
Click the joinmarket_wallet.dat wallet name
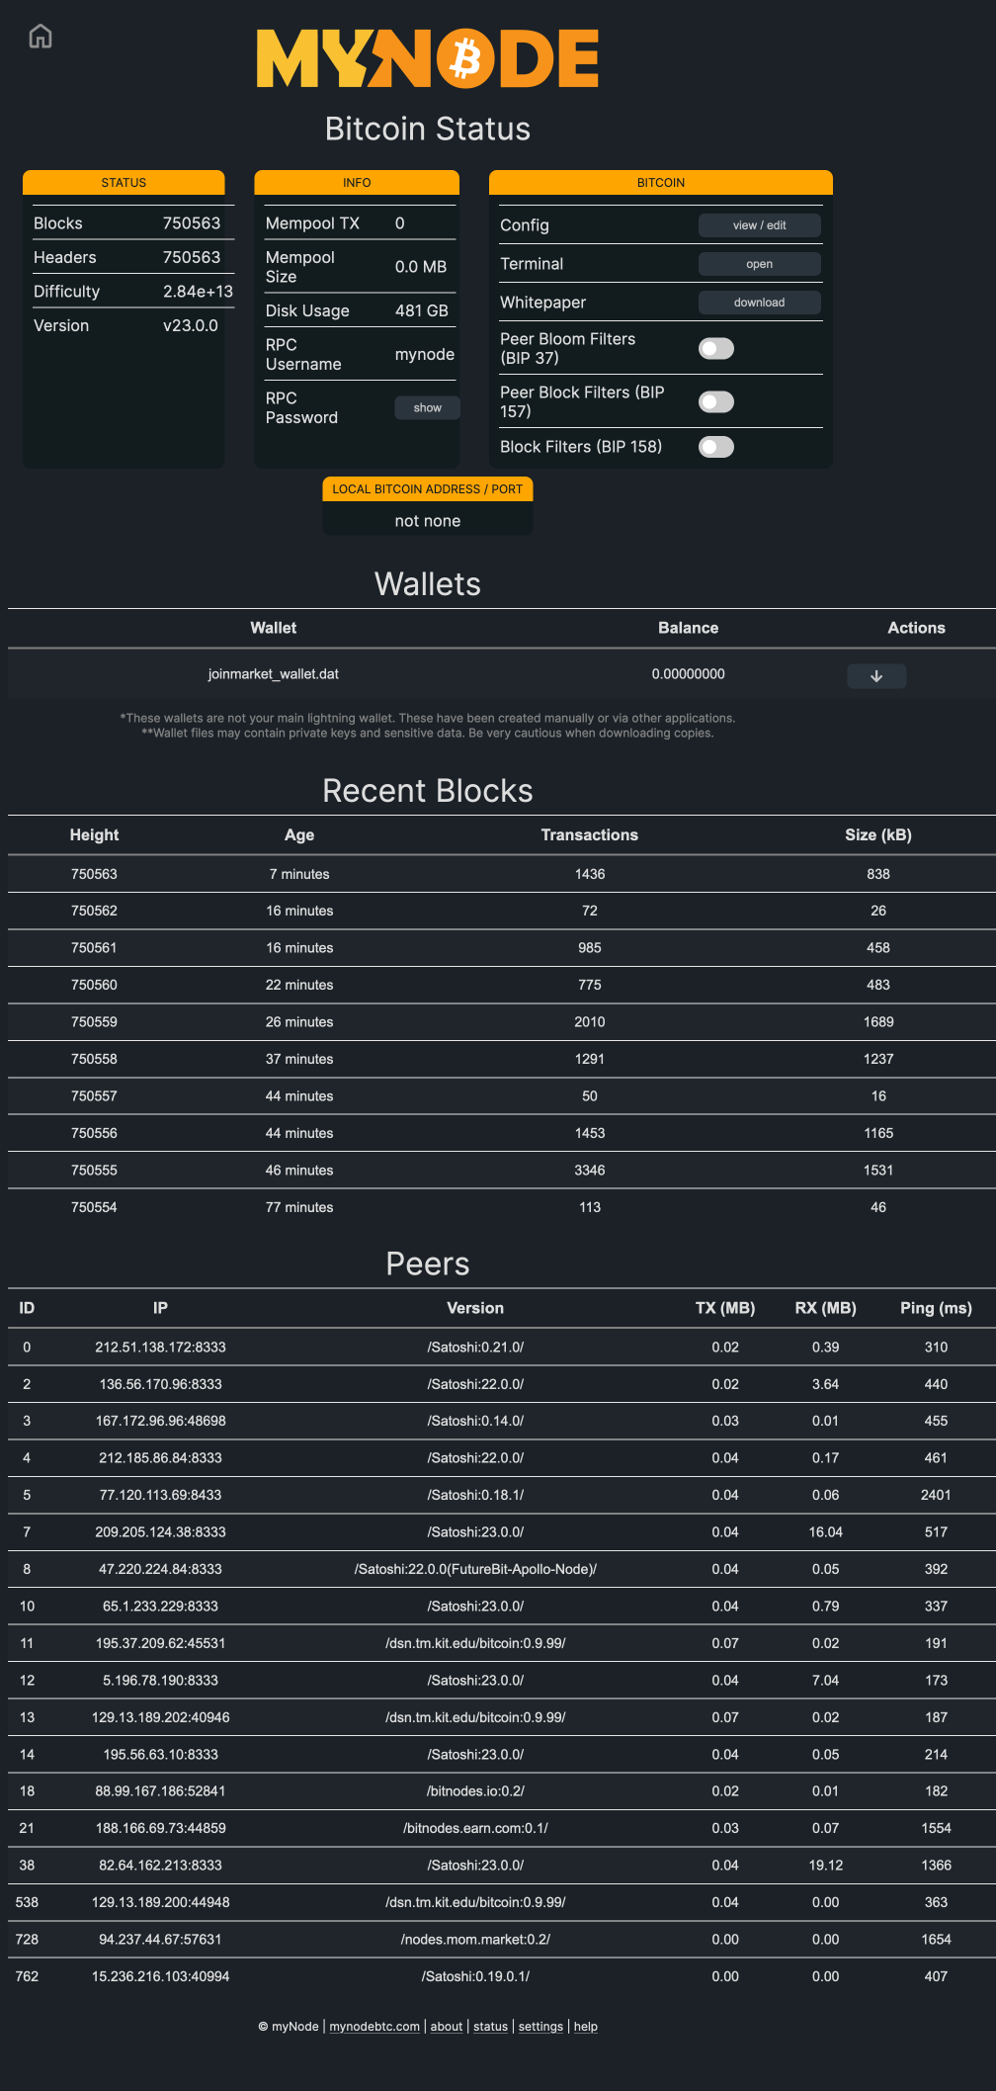pos(273,674)
